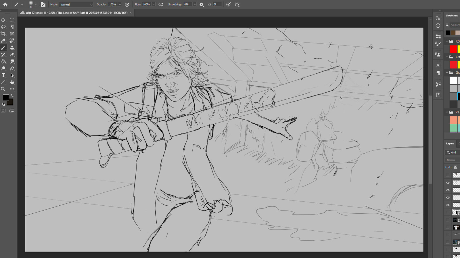
Task: Select the Object Selection tool
Action: pyautogui.click(x=12, y=27)
